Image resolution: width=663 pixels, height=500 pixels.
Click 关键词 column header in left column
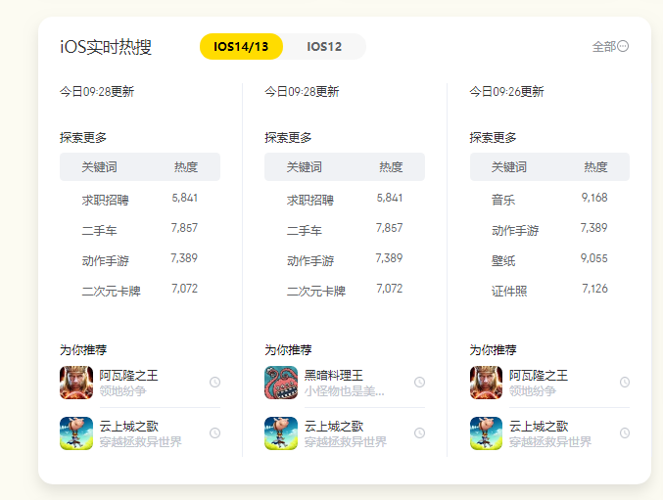coord(99,167)
